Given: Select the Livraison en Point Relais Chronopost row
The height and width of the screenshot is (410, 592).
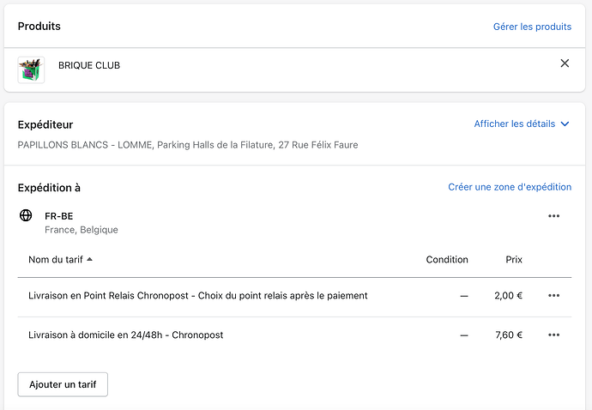Looking at the screenshot, I should 198,296.
